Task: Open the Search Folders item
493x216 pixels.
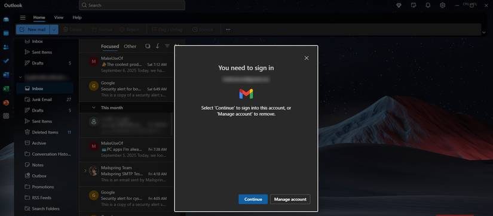Action: pos(45,208)
